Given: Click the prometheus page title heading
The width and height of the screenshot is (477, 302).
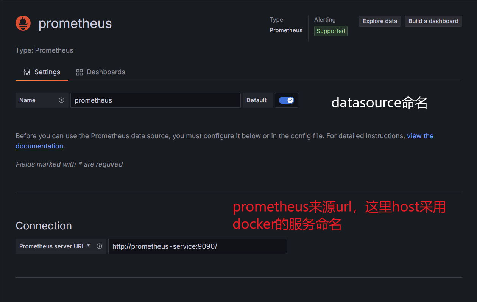Looking at the screenshot, I should pos(75,23).
